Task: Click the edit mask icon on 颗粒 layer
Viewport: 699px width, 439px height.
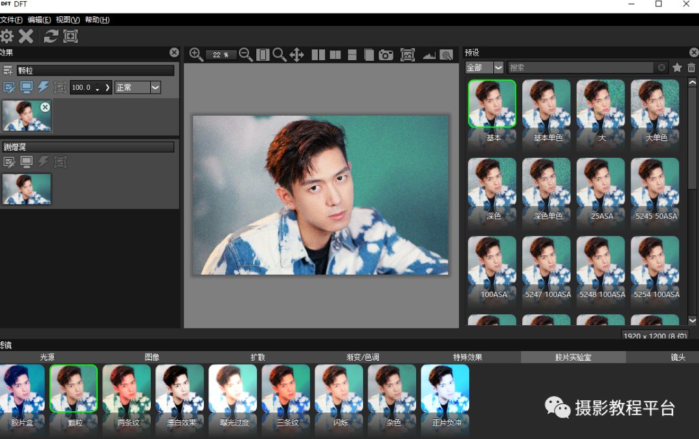Action: pyautogui.click(x=8, y=87)
